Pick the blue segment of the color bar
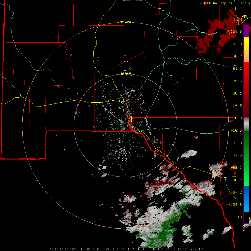Viewport: 251px width, 251px height. click(246, 199)
